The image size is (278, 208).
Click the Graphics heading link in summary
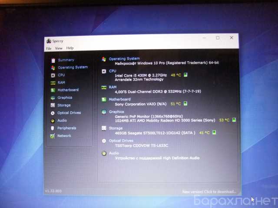coord(116,112)
